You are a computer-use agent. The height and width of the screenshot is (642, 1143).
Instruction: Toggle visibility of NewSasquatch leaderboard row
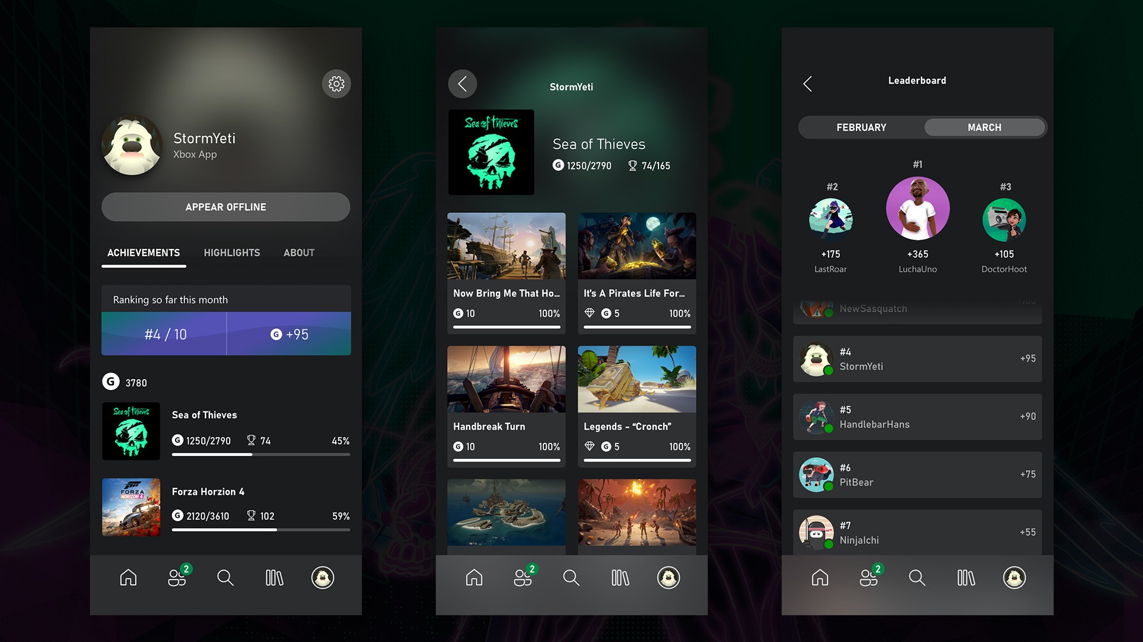(917, 307)
